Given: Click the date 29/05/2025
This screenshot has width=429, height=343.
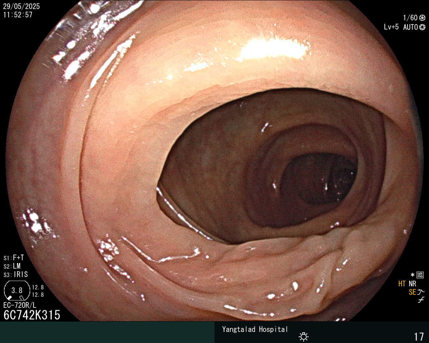Looking at the screenshot, I should pyautogui.click(x=21, y=6).
